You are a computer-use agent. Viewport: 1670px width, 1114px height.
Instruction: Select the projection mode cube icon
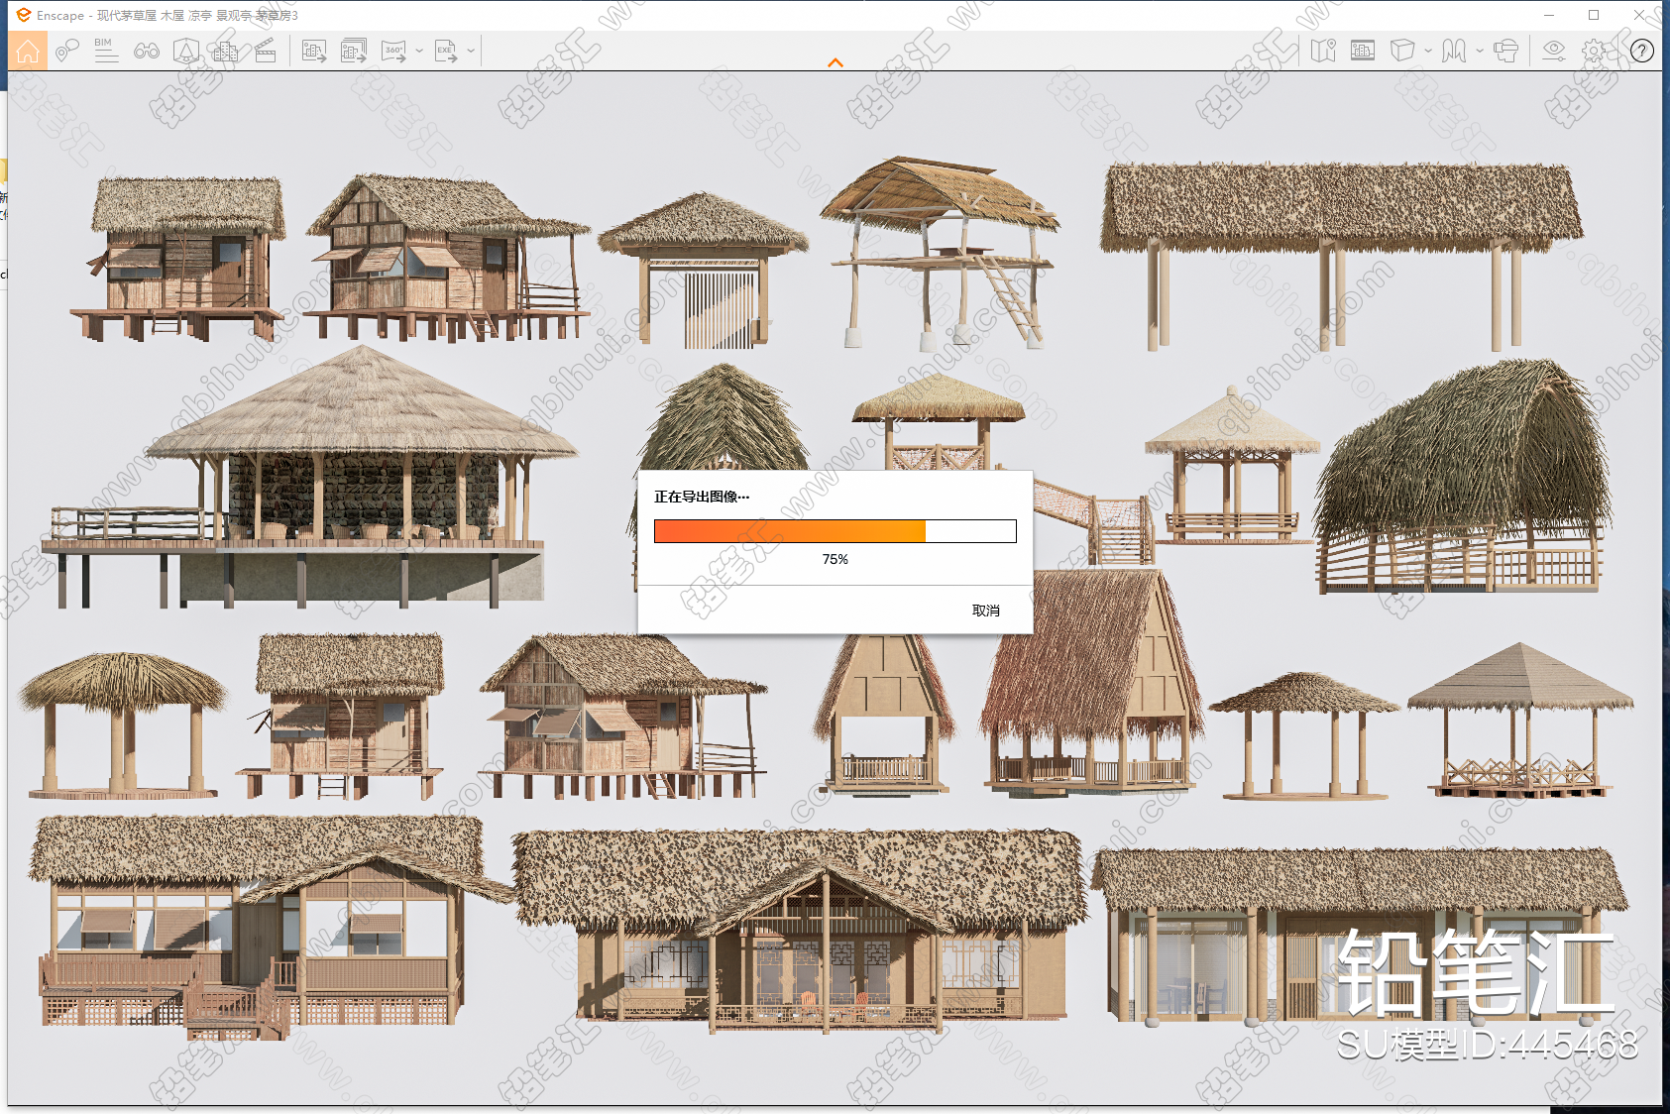tap(1401, 51)
